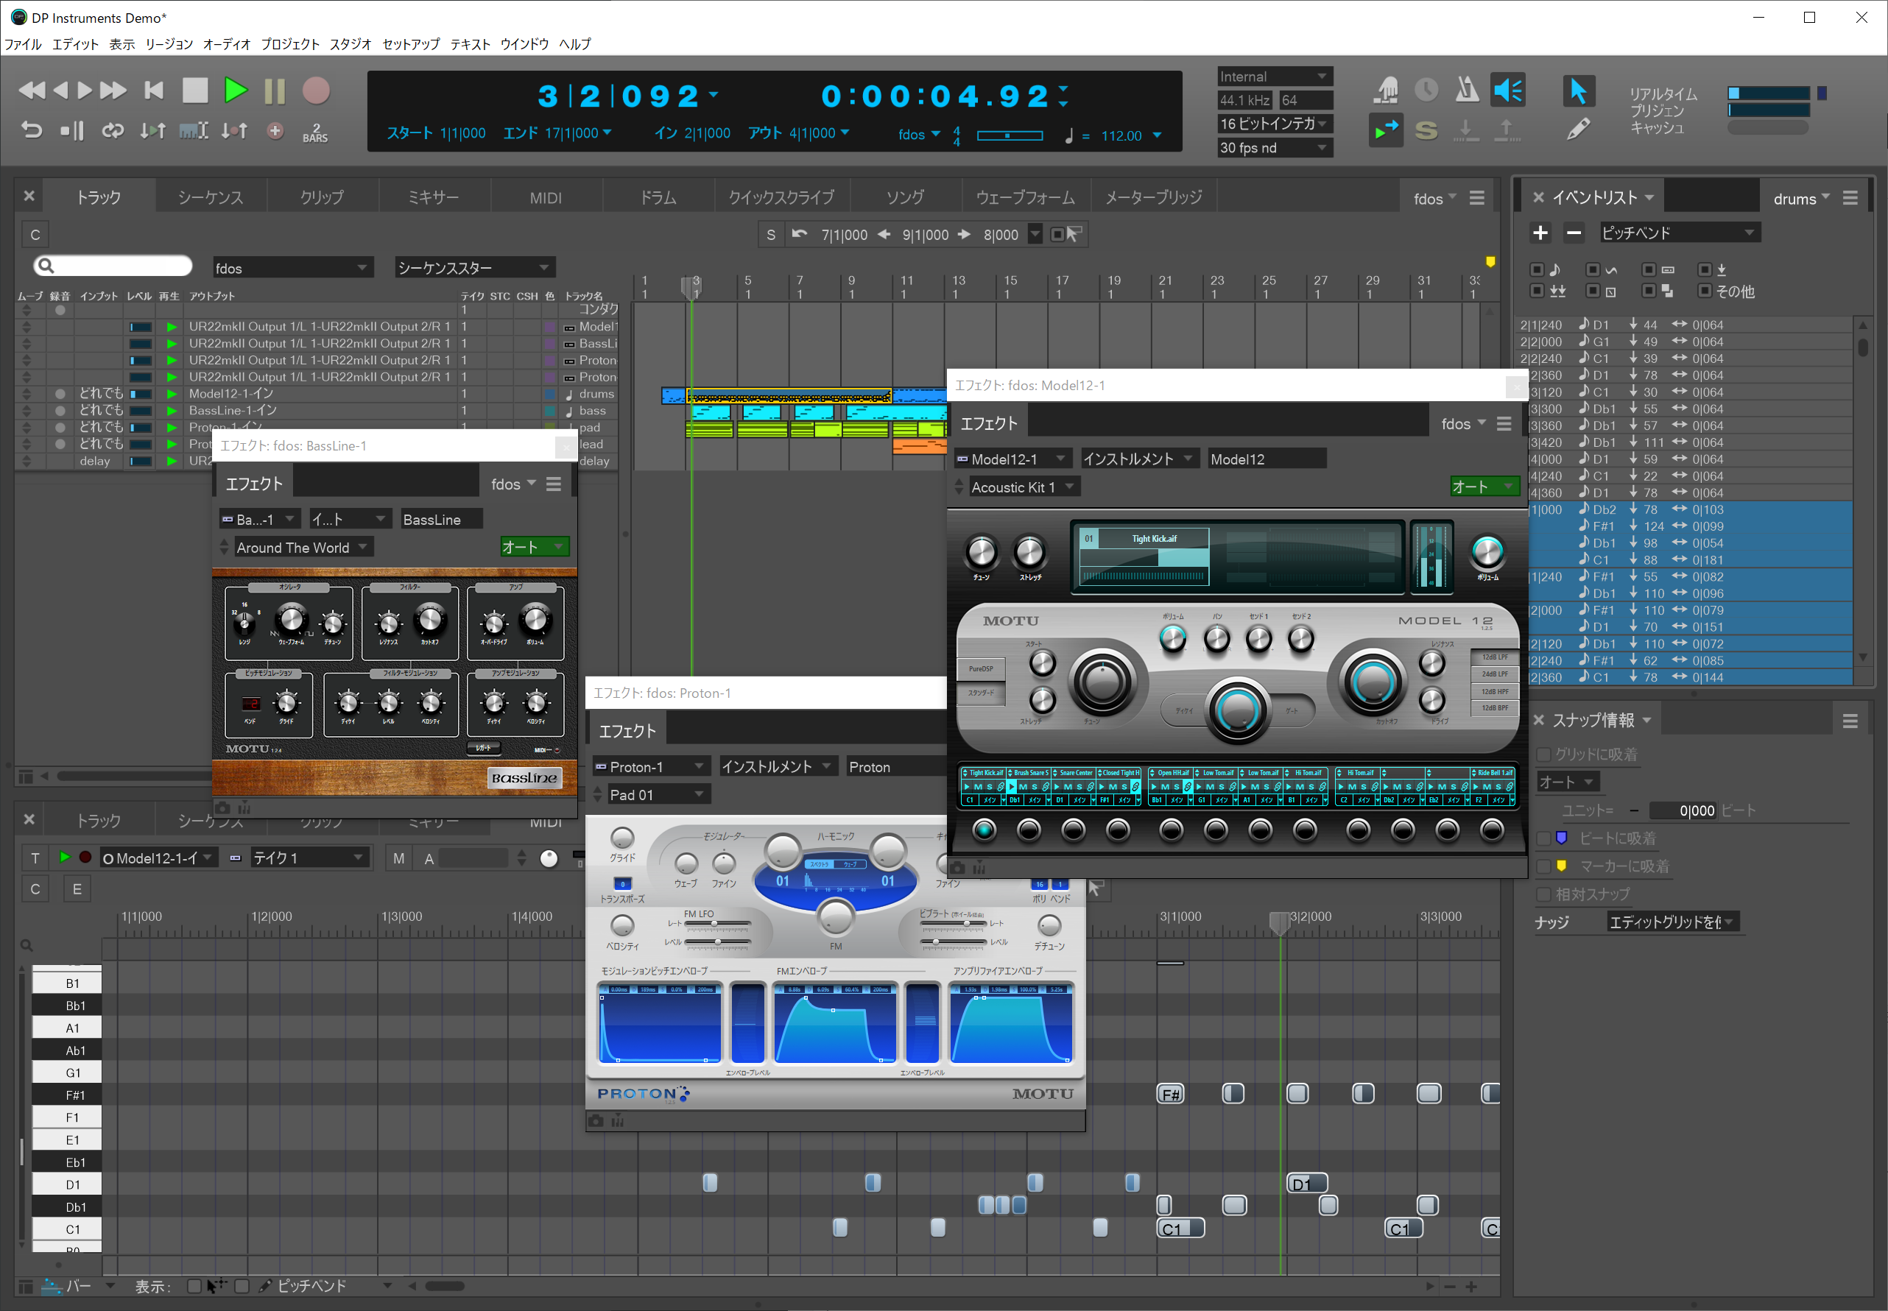The image size is (1888, 1311).
Task: Open the エディットグリッド nudge dropdown
Action: 1673,922
